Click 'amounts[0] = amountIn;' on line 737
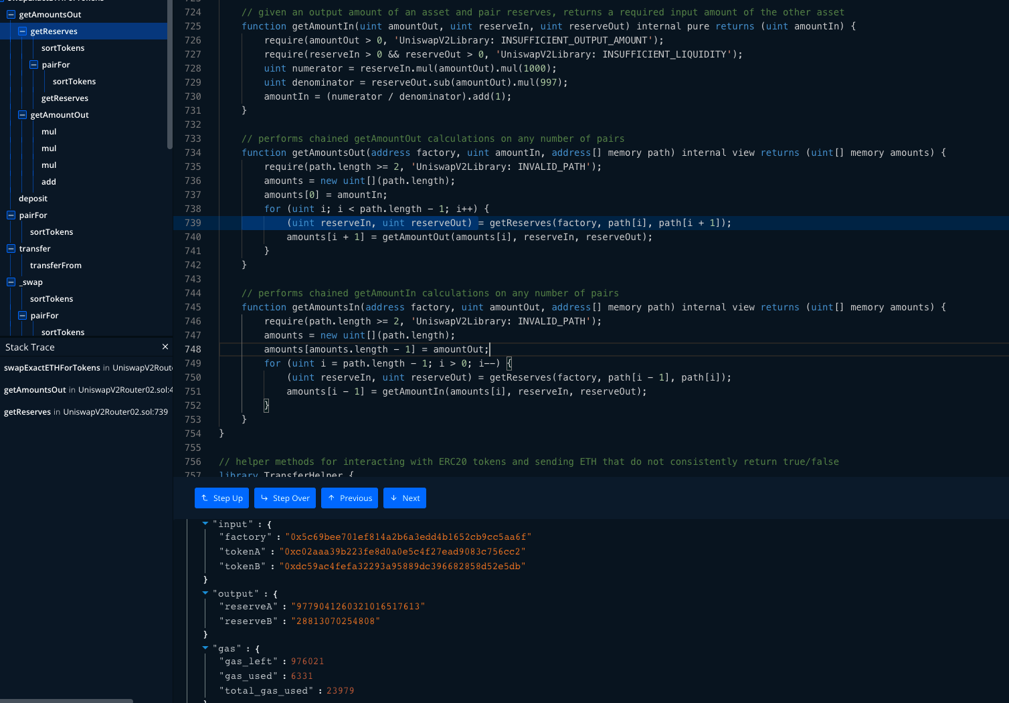Image resolution: width=1009 pixels, height=703 pixels. coord(326,195)
